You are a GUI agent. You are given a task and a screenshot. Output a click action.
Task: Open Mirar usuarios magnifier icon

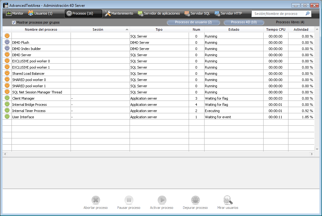pyautogui.click(x=228, y=200)
